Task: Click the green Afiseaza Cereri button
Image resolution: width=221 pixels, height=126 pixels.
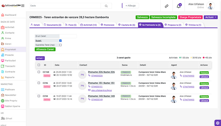Action: (x=45, y=49)
